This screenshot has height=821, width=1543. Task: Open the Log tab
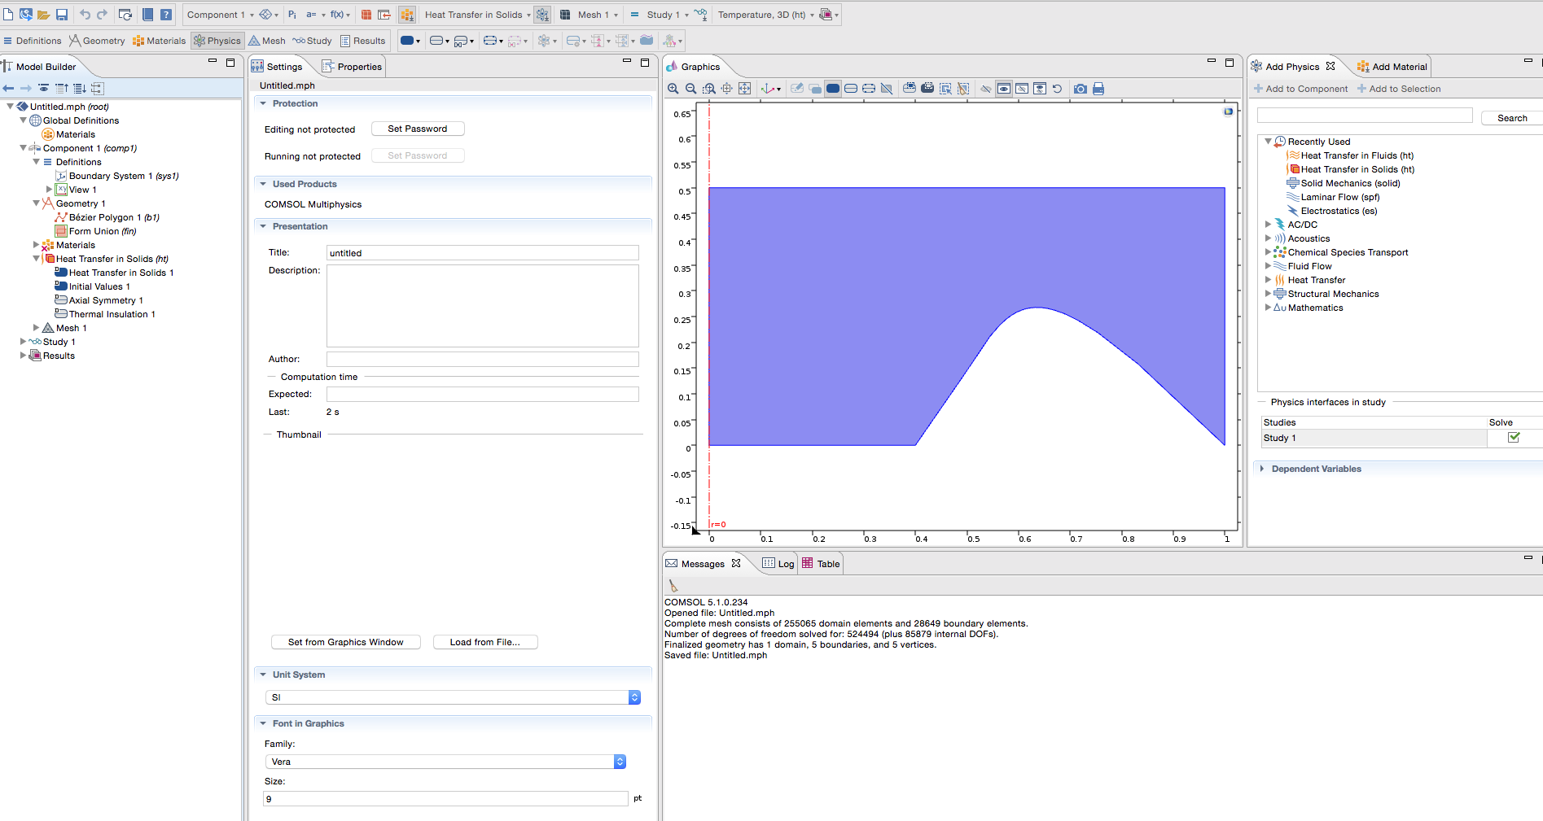tap(778, 564)
